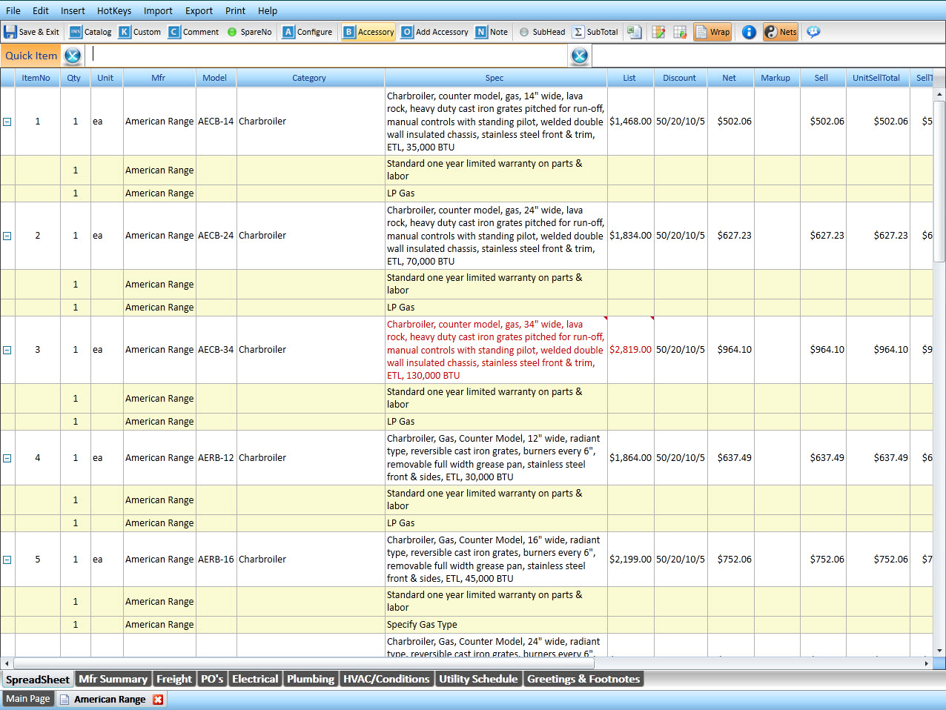Open the Help menu
The image size is (946, 710).
tap(268, 10)
